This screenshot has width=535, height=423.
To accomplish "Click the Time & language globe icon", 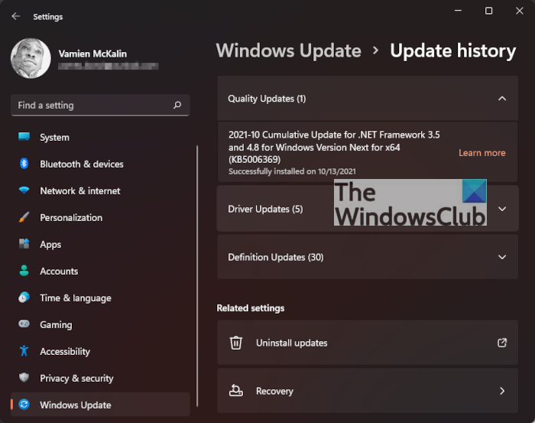I will point(24,298).
